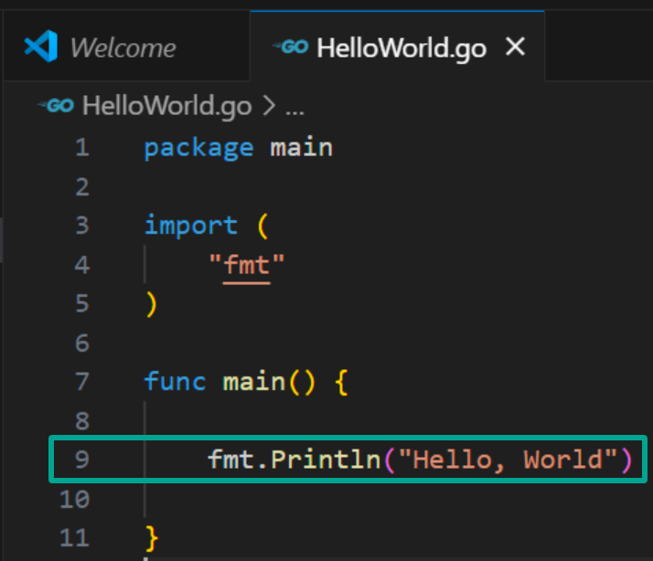The width and height of the screenshot is (653, 561).
Task: Click line number 7 in the gutter
Action: pos(82,381)
